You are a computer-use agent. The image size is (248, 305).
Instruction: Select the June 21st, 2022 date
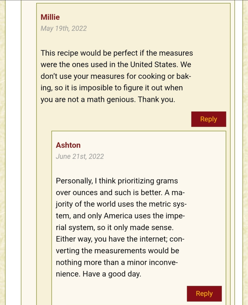point(80,156)
